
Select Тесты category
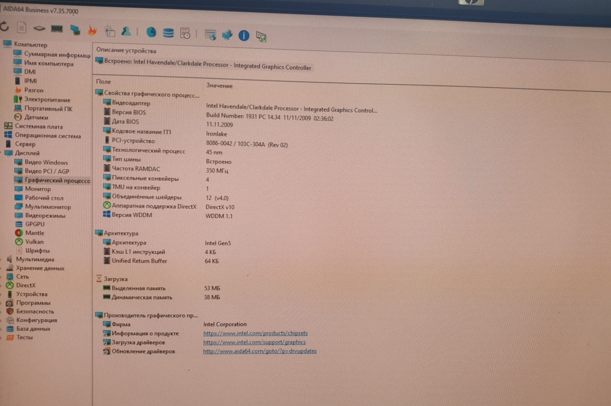[x=20, y=337]
